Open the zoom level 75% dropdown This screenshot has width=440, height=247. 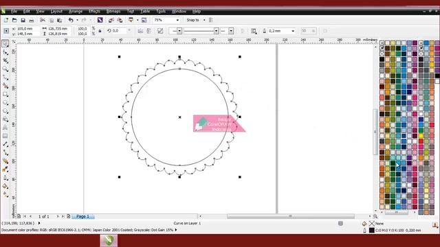click(x=177, y=20)
